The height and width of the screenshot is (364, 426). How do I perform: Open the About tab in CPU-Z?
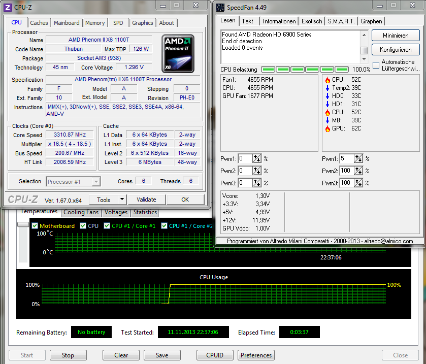[167, 23]
